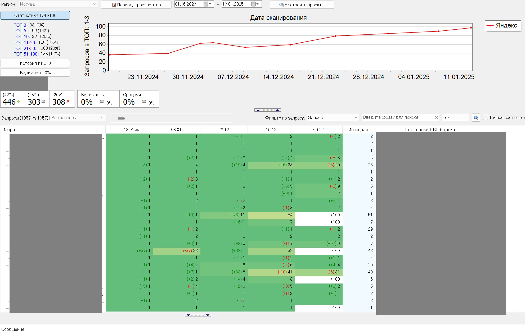
Task: Open the start date calendar picker
Action: 207,4
